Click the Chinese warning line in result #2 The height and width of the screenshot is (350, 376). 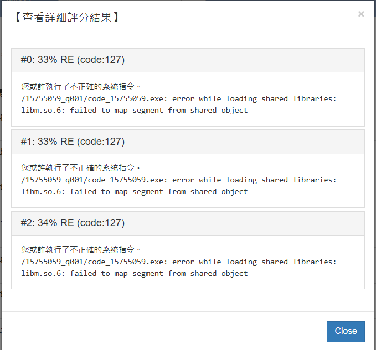point(81,250)
